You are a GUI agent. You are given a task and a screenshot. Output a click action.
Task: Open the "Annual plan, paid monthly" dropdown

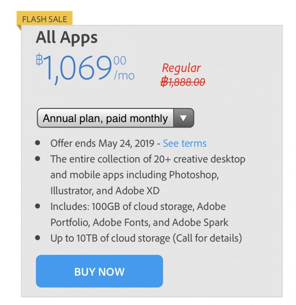click(105, 118)
